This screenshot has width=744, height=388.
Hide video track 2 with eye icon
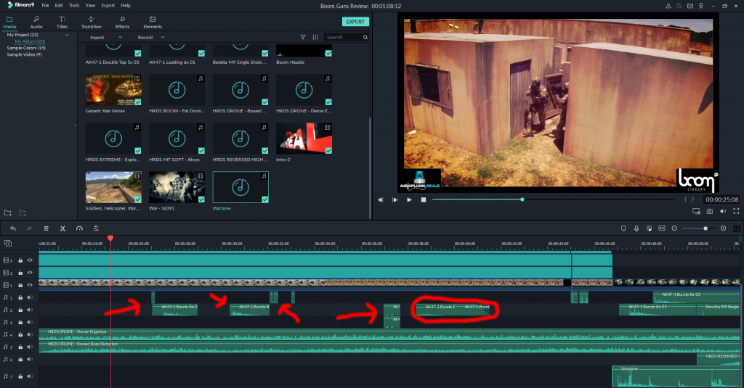click(x=30, y=273)
